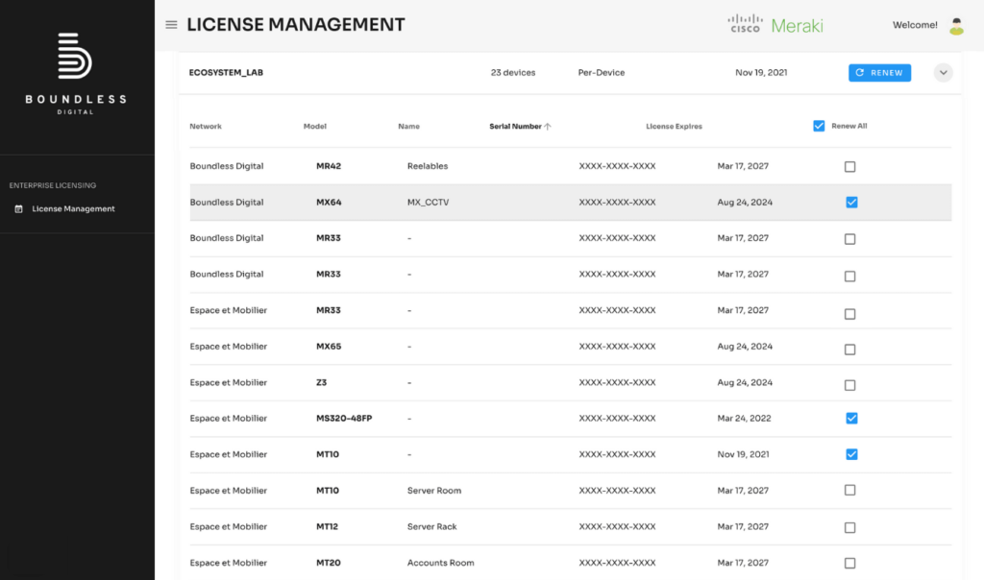Disable renewal for the MX64 MX_CCTV device

pyautogui.click(x=850, y=202)
